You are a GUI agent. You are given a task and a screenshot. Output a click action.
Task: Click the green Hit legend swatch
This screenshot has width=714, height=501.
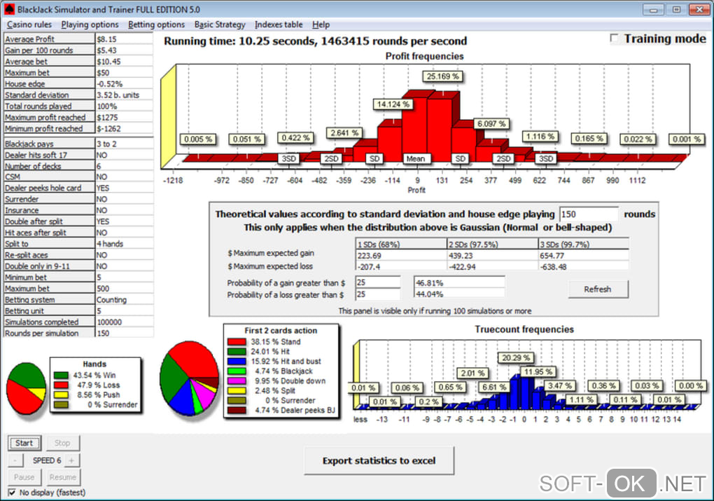pos(237,352)
